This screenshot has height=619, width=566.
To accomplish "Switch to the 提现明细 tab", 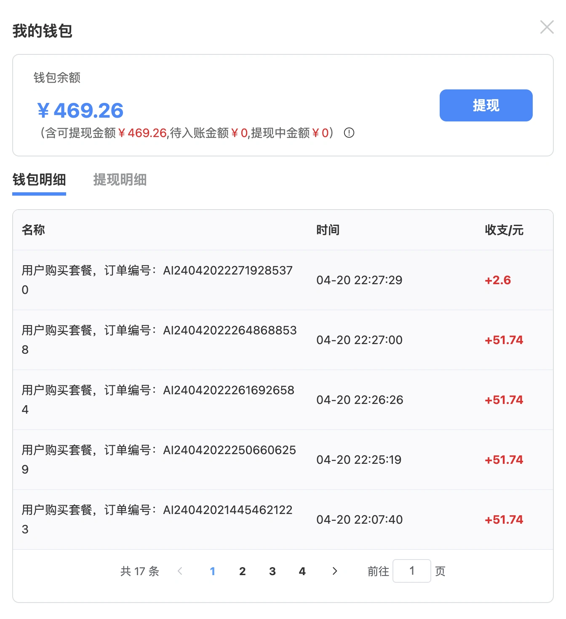I will point(120,180).
